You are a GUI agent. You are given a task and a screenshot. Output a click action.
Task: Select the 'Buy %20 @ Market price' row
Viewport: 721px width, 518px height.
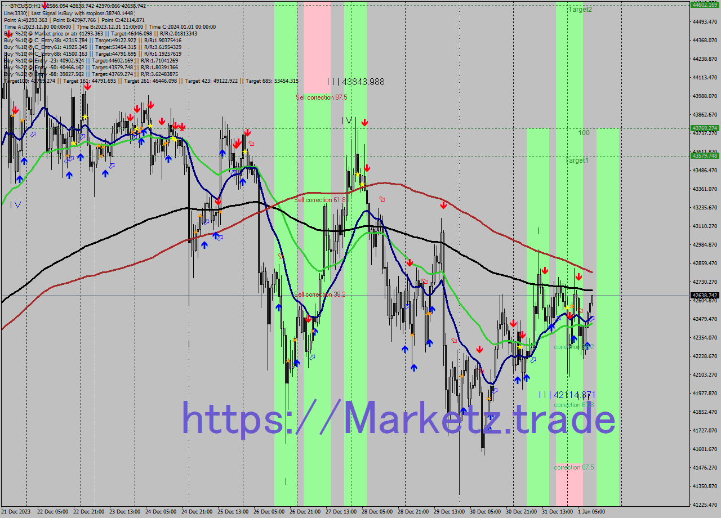point(100,33)
